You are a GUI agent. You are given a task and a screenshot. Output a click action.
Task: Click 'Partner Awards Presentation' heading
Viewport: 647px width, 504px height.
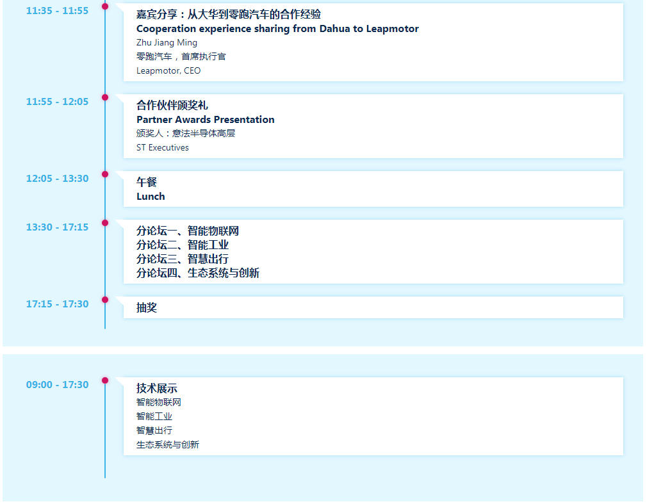click(206, 119)
